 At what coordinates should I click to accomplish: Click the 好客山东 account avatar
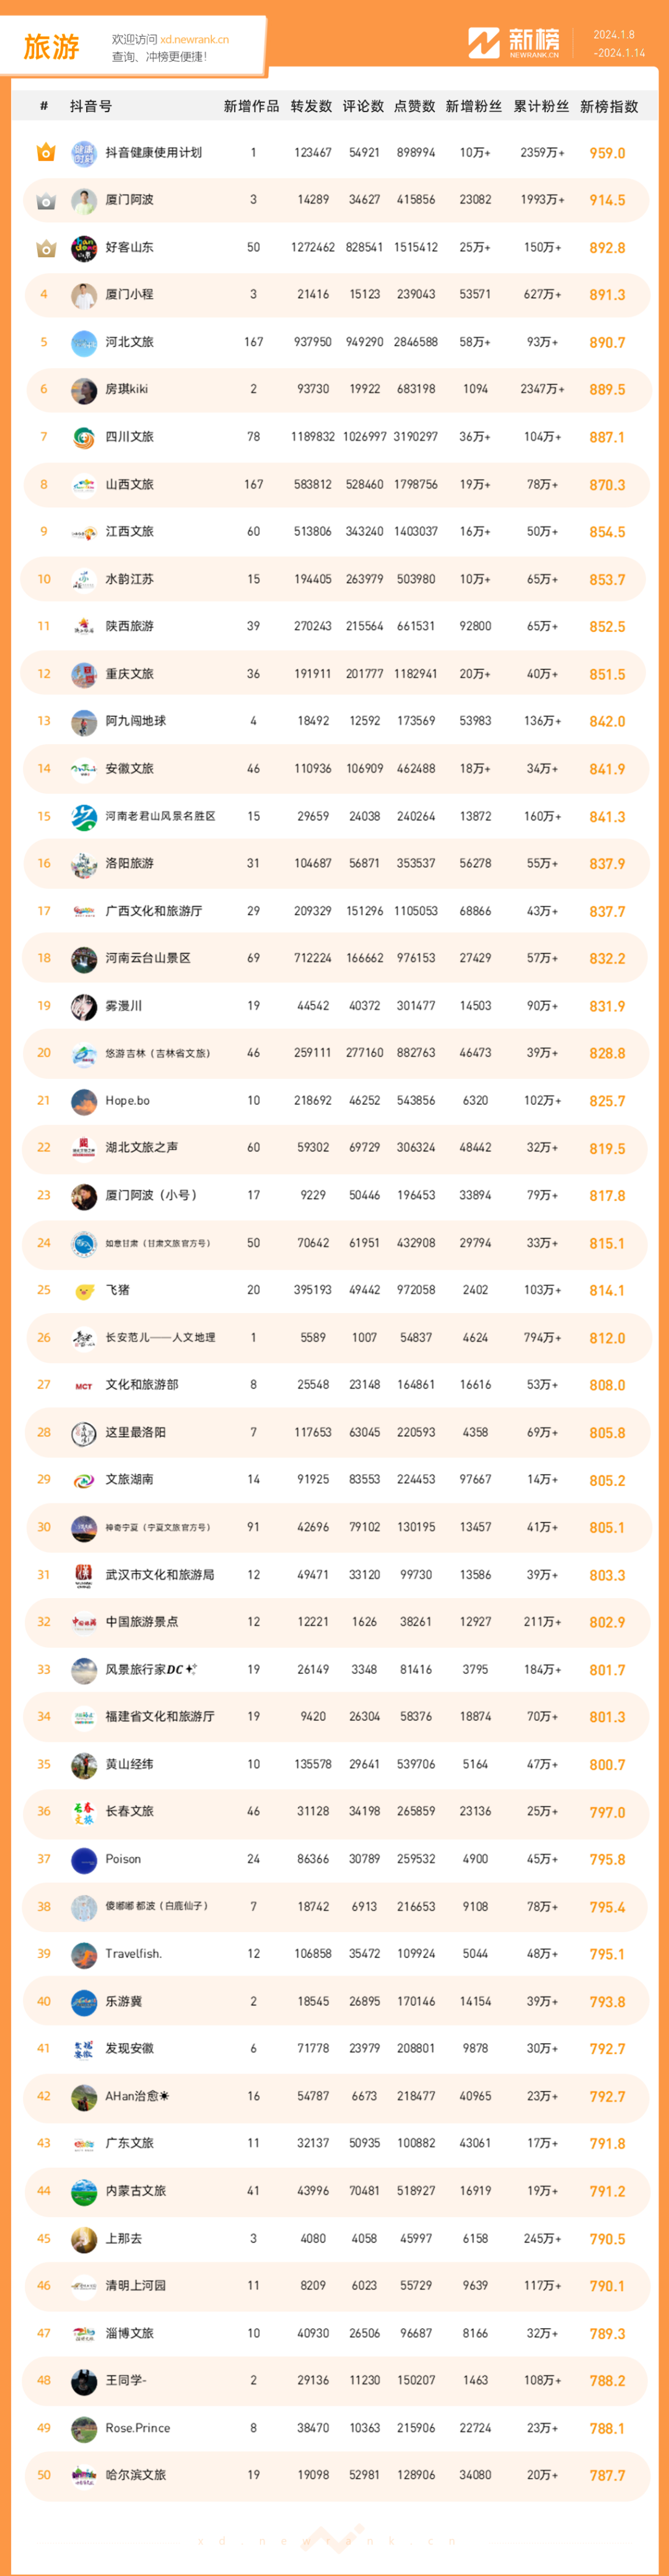(x=84, y=248)
